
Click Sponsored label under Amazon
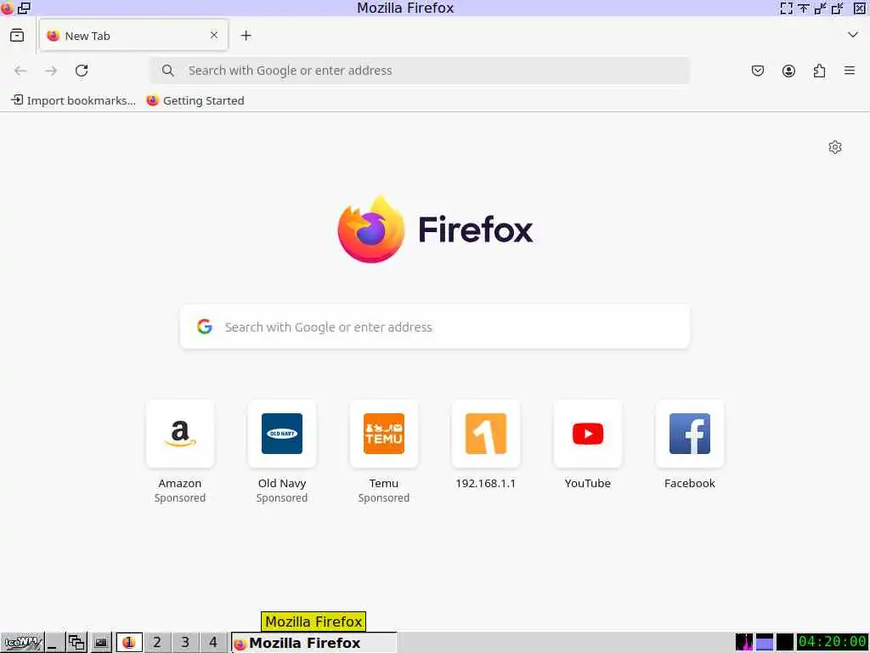(180, 498)
